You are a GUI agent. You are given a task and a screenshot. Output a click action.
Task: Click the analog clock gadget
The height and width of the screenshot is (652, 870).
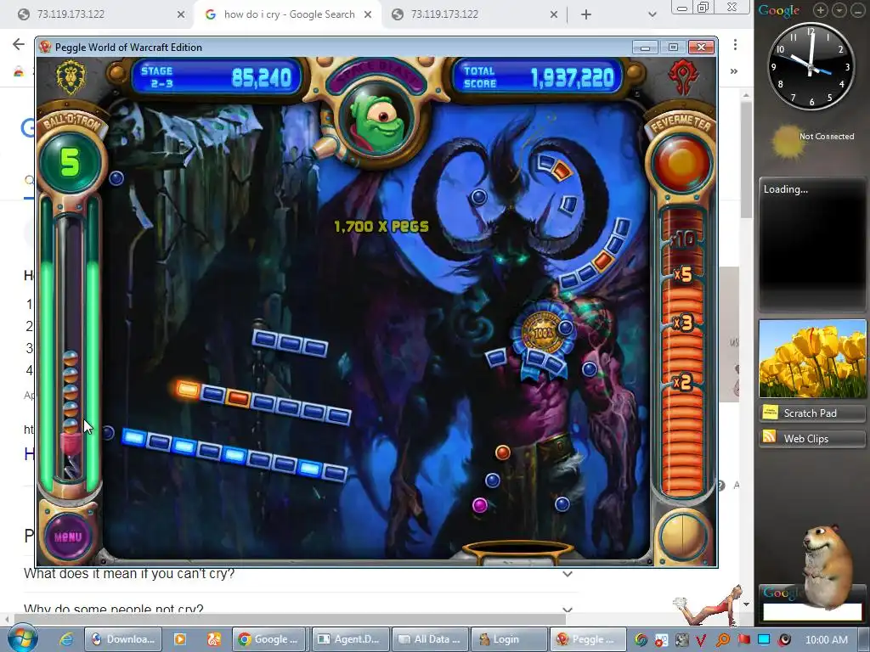[x=810, y=66]
